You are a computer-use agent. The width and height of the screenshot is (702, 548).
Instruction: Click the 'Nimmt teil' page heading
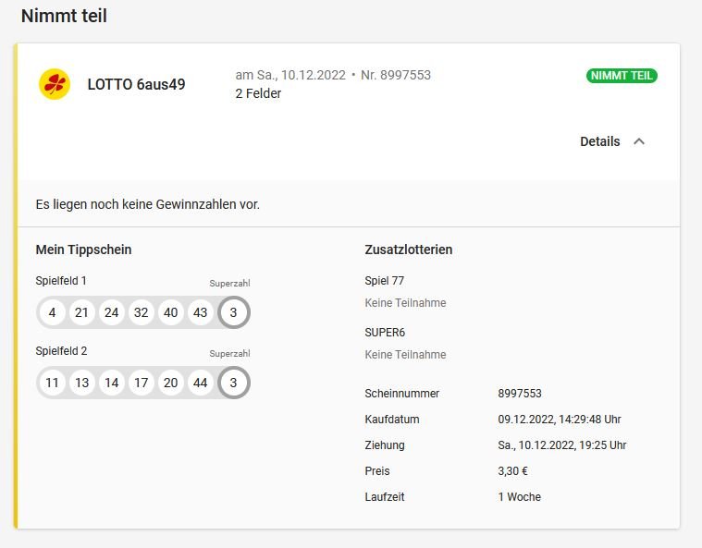coord(64,16)
